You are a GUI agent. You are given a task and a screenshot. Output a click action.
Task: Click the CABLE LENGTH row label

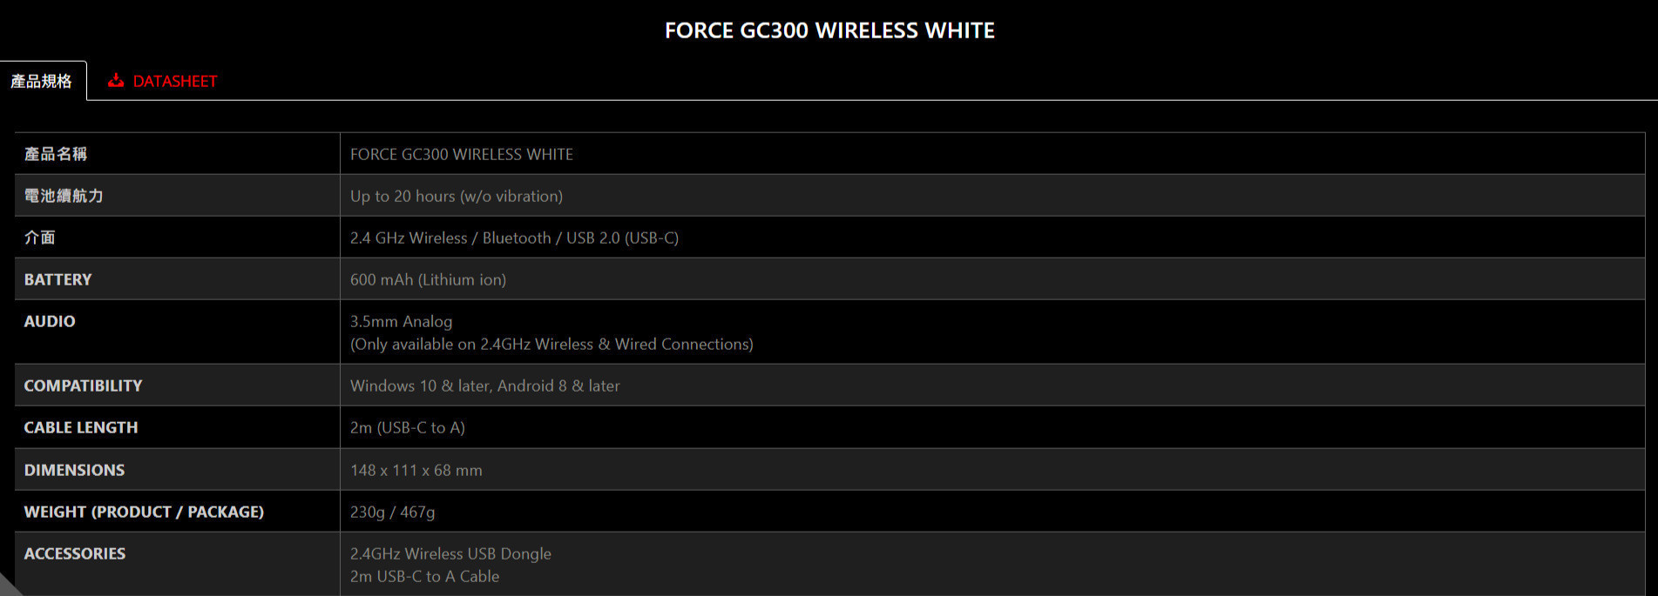click(81, 427)
